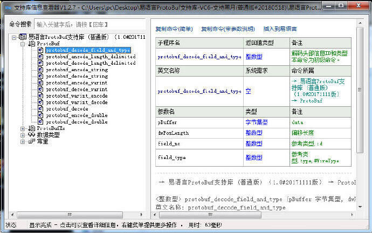Click the icon beside protobuf_encode_string
Viewport: 372px width, 233px height.
click(x=40, y=70)
